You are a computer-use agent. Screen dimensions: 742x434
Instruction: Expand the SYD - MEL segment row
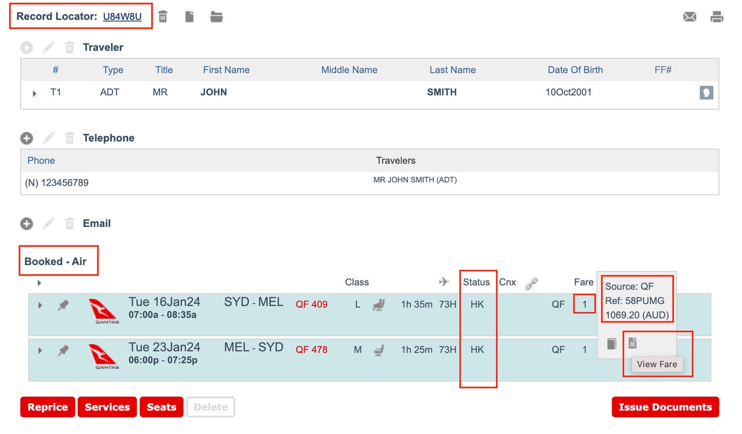(x=40, y=305)
